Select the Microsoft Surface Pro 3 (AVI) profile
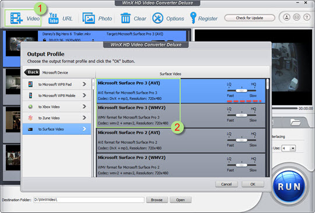The height and width of the screenshot is (213, 315). pyautogui.click(x=181, y=91)
